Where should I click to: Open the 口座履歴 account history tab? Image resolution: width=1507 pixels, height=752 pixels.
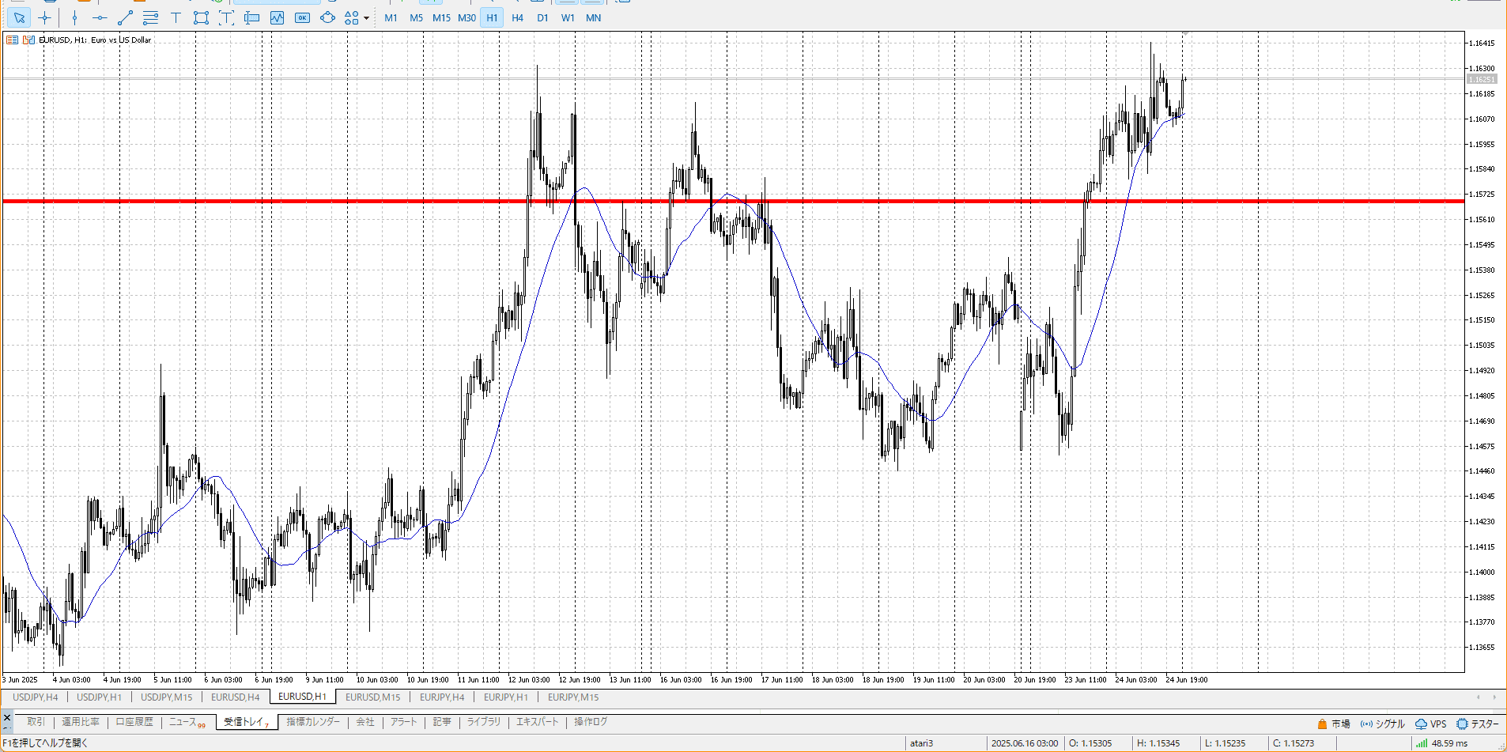tap(134, 722)
